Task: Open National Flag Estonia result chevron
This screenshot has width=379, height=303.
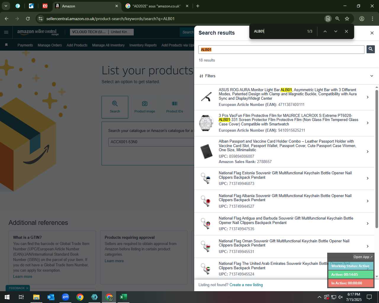Action: click(367, 178)
